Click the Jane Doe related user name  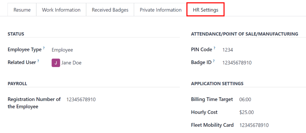71,63
